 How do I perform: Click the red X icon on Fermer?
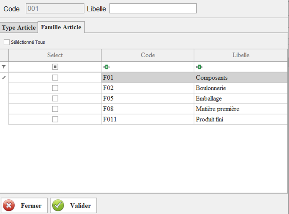coord(10,205)
